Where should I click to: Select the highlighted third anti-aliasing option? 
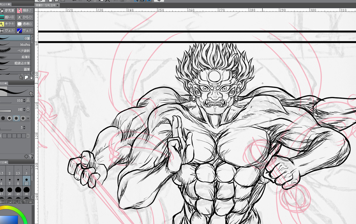(16, 118)
